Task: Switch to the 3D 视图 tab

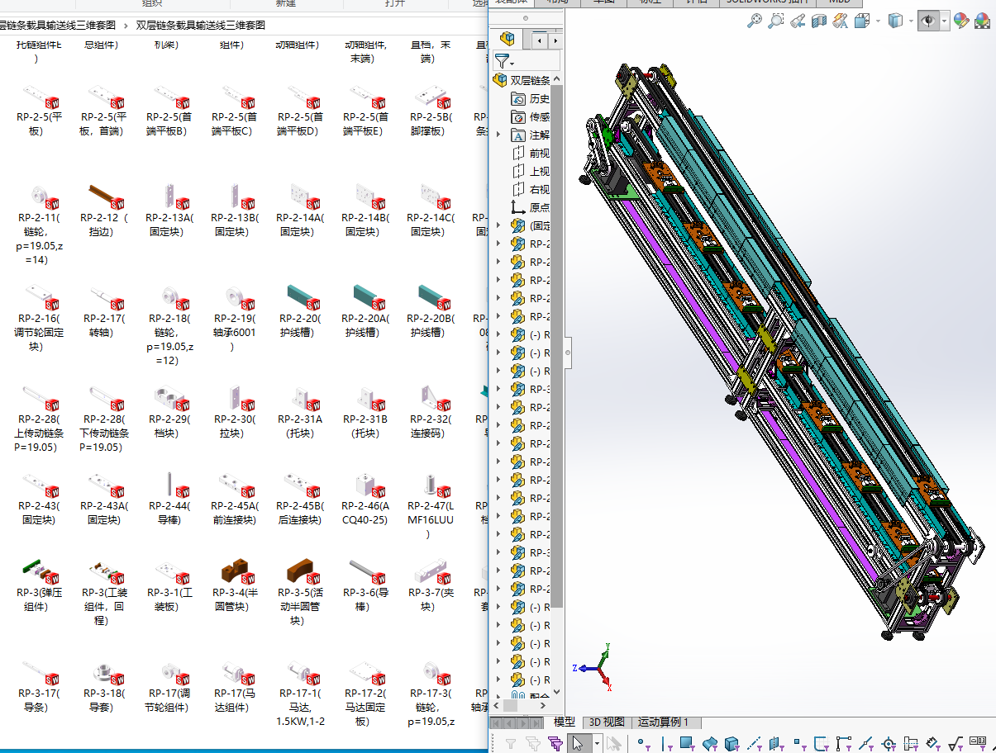Action: [x=606, y=722]
